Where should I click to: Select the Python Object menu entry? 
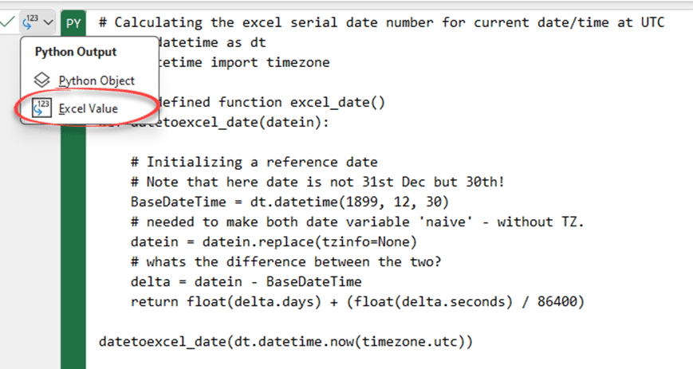pyautogui.click(x=96, y=80)
